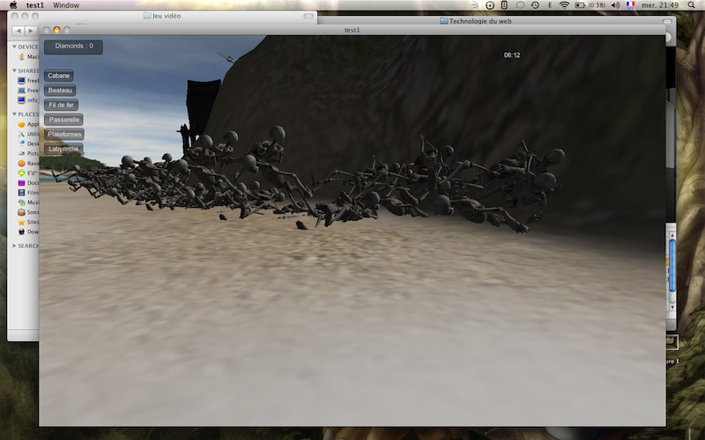Viewport: 705px width, 440px height.
Task: Open the Labyrinthe level button
Action: pos(63,149)
